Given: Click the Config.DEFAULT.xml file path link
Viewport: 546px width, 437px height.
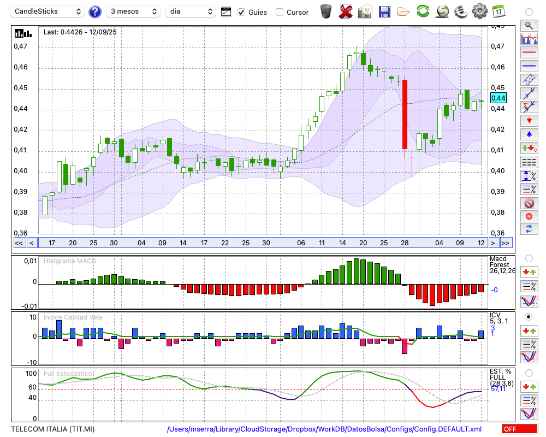Looking at the screenshot, I should (x=324, y=429).
